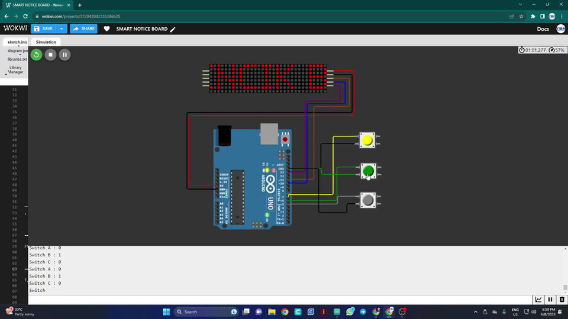Clear serial monitor with trash icon

562,300
